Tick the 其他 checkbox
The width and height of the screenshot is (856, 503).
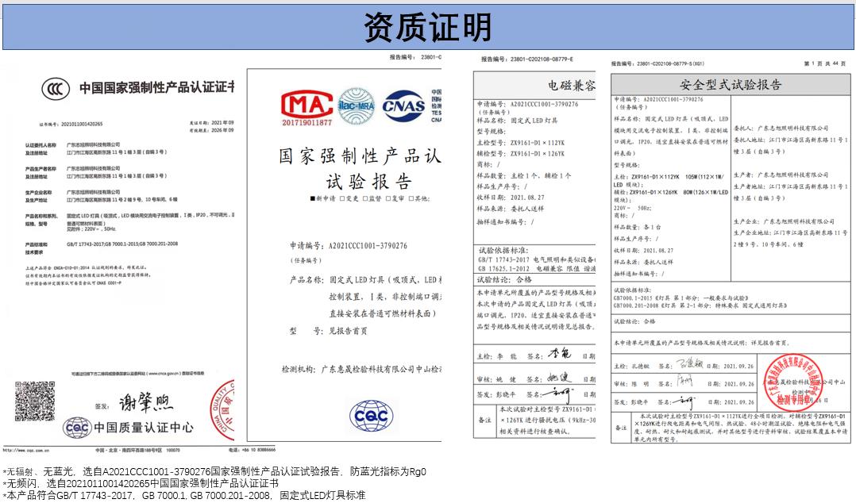411,198
